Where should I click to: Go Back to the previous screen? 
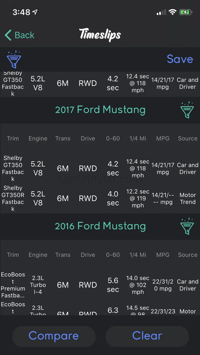tap(20, 35)
